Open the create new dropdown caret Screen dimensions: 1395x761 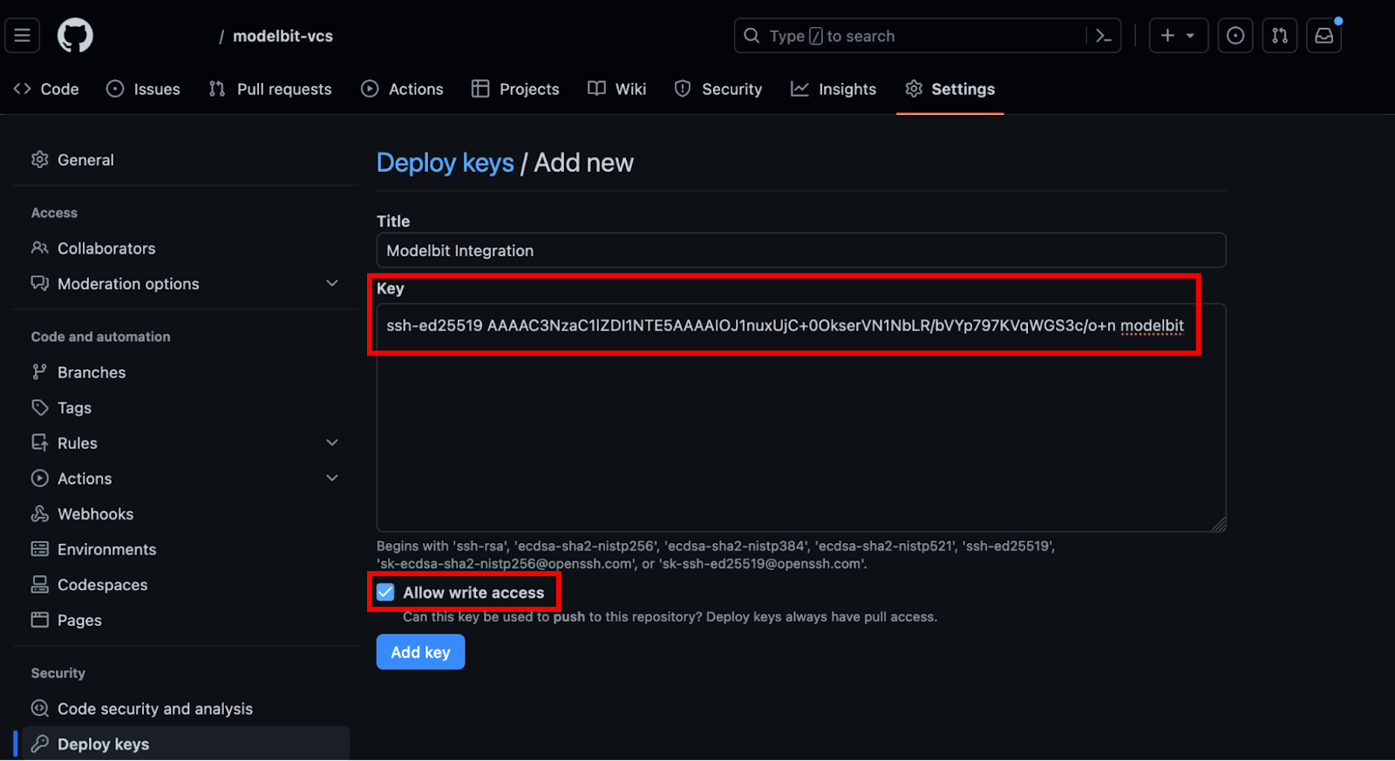click(1190, 36)
